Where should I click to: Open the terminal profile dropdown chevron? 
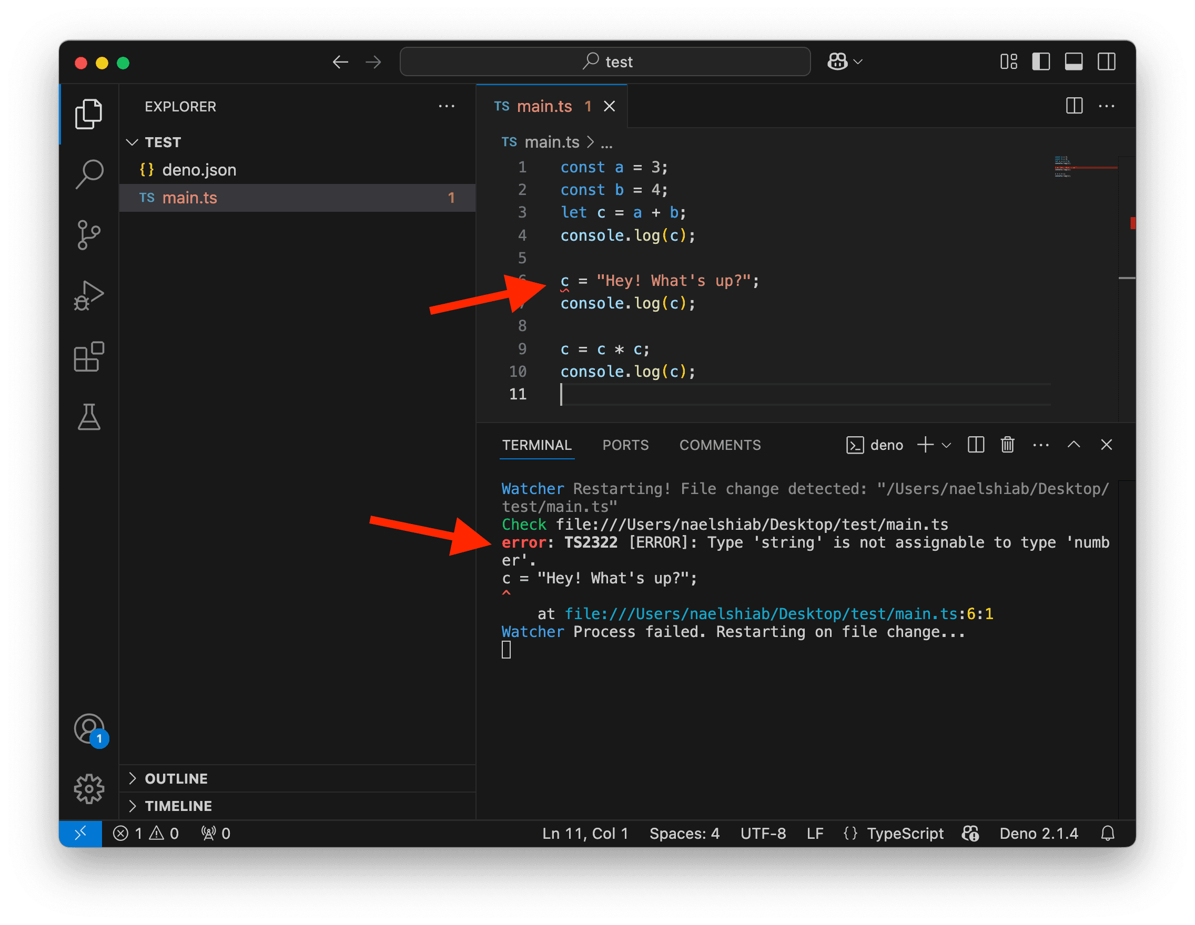[946, 445]
